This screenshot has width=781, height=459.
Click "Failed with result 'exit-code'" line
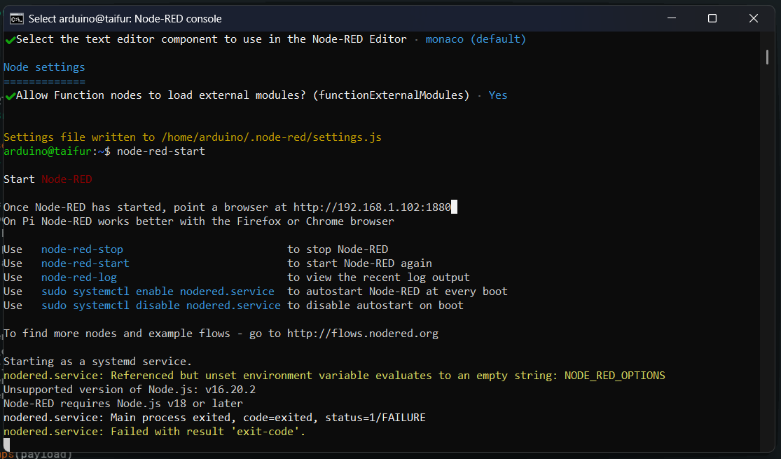pyautogui.click(x=154, y=431)
